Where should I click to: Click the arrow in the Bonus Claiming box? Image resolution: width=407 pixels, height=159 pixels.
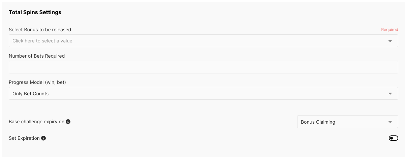click(390, 122)
